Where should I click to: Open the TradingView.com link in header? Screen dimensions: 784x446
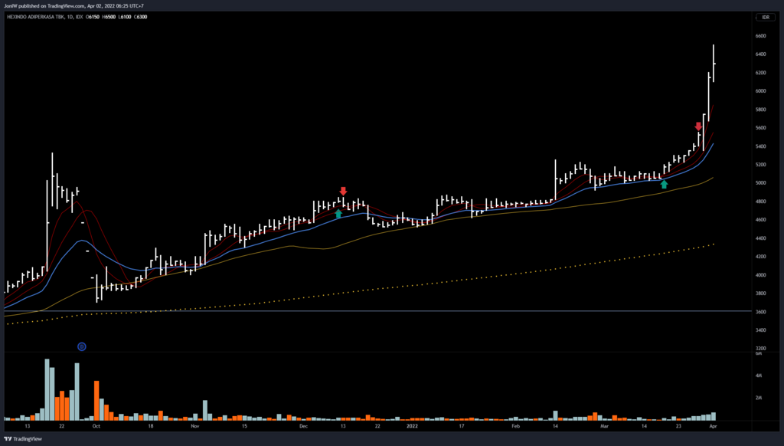click(x=80, y=5)
